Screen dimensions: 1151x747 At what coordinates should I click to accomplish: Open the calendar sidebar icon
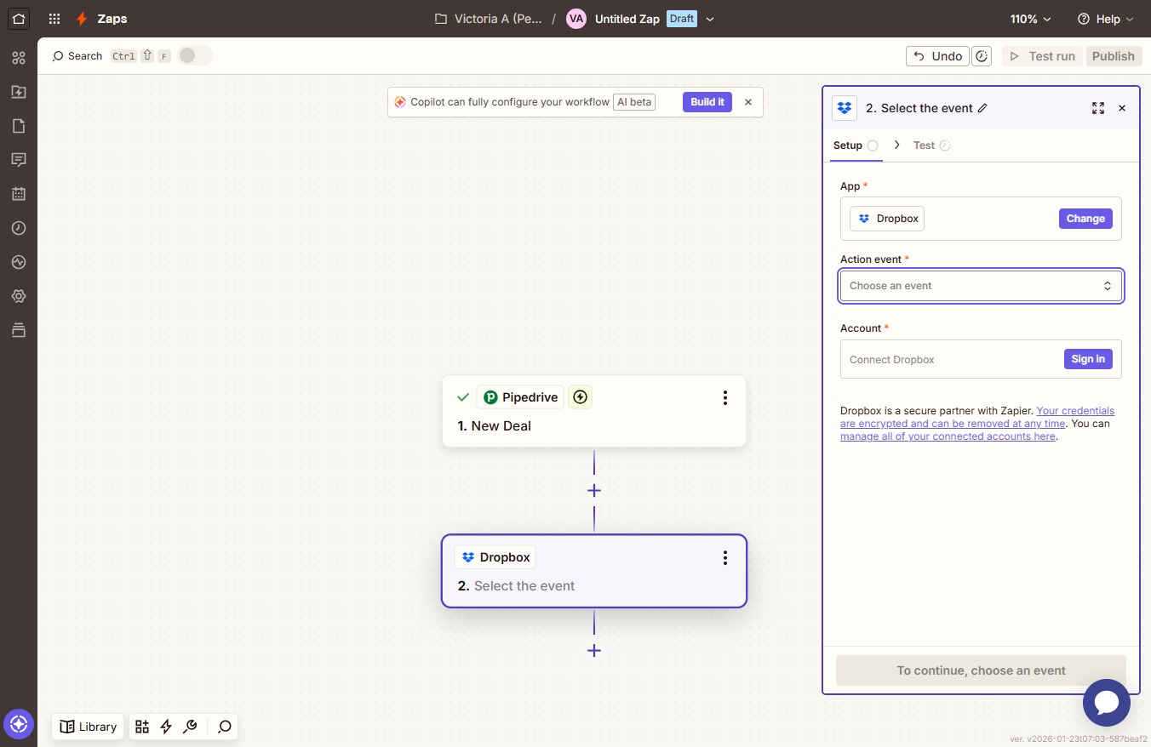(19, 194)
